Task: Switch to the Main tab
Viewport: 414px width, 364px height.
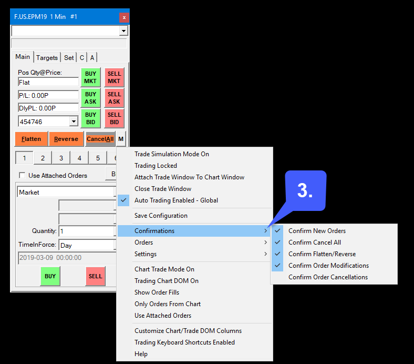Action: (x=23, y=57)
